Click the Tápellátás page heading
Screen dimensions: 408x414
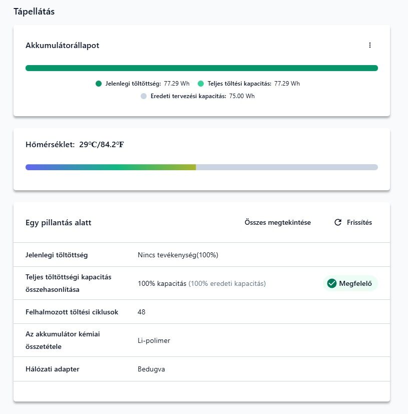[34, 12]
